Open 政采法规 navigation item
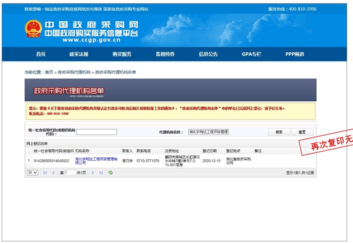Viewport: 353px width, 243px height. (x=79, y=54)
